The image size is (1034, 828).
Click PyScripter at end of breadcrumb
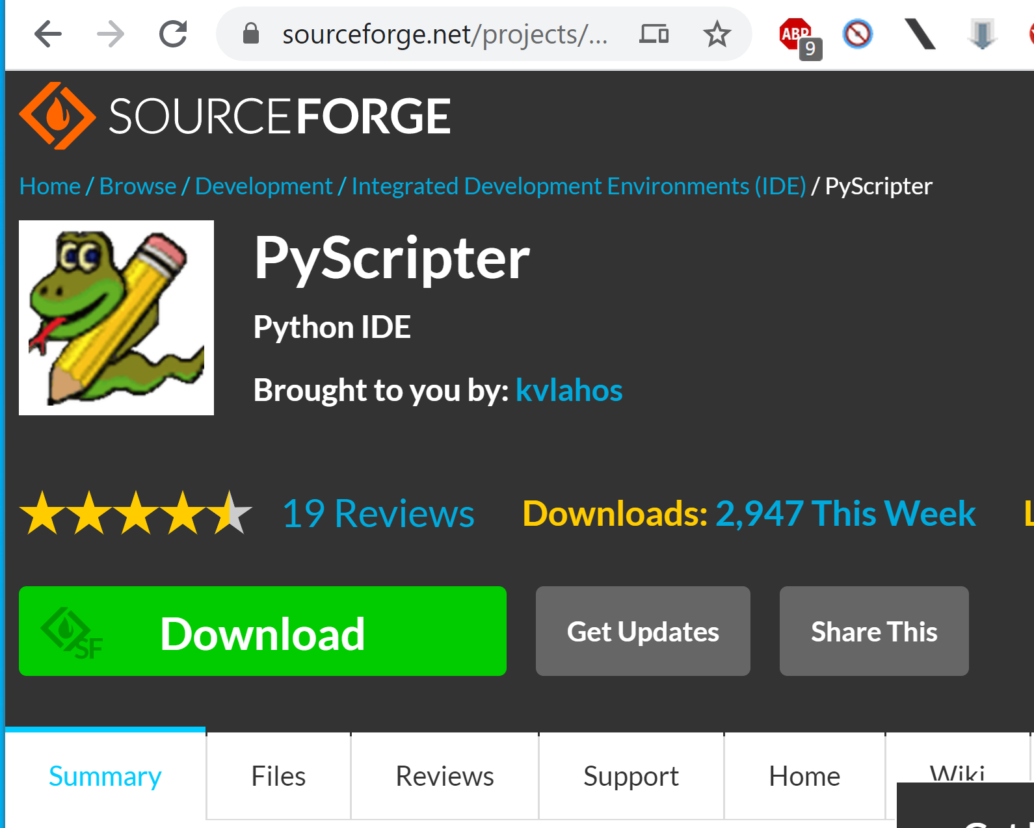click(x=879, y=187)
